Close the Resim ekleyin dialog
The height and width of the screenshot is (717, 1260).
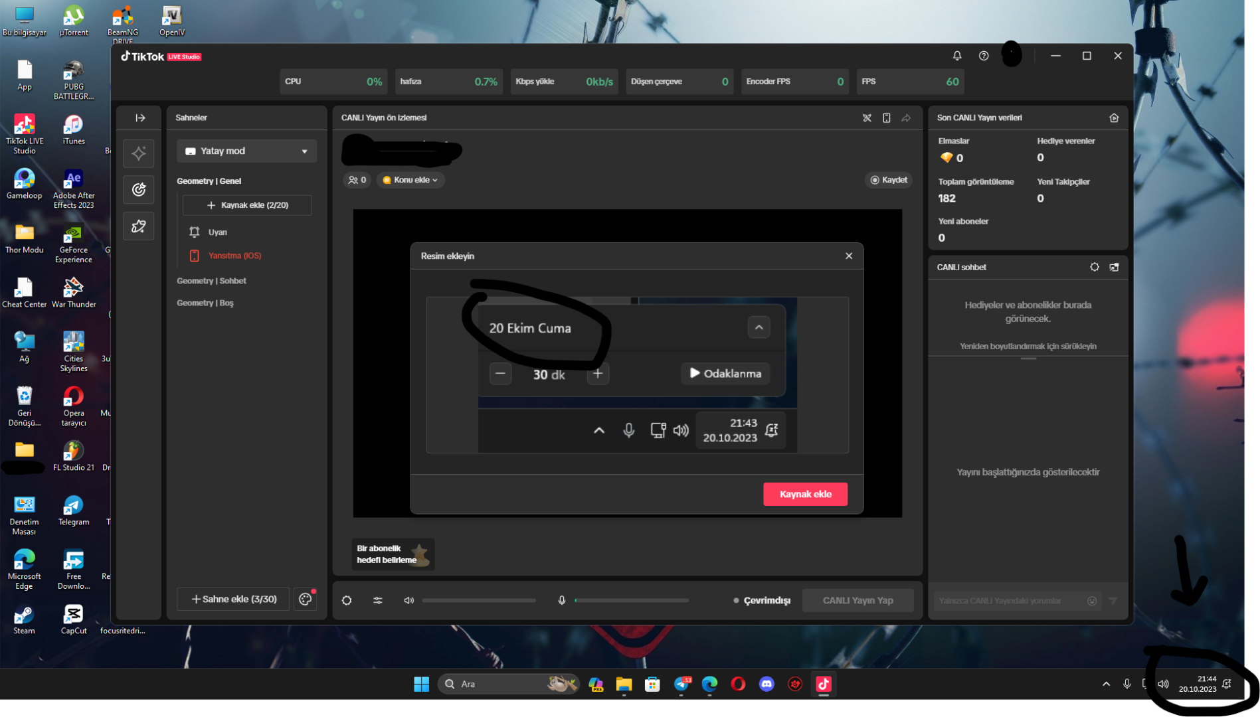[849, 256]
